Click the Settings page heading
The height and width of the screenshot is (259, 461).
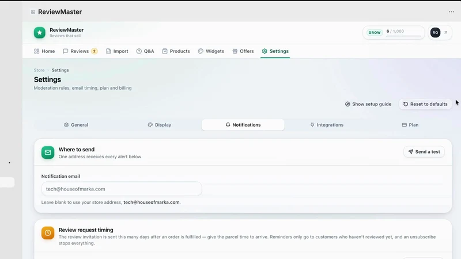pos(47,79)
